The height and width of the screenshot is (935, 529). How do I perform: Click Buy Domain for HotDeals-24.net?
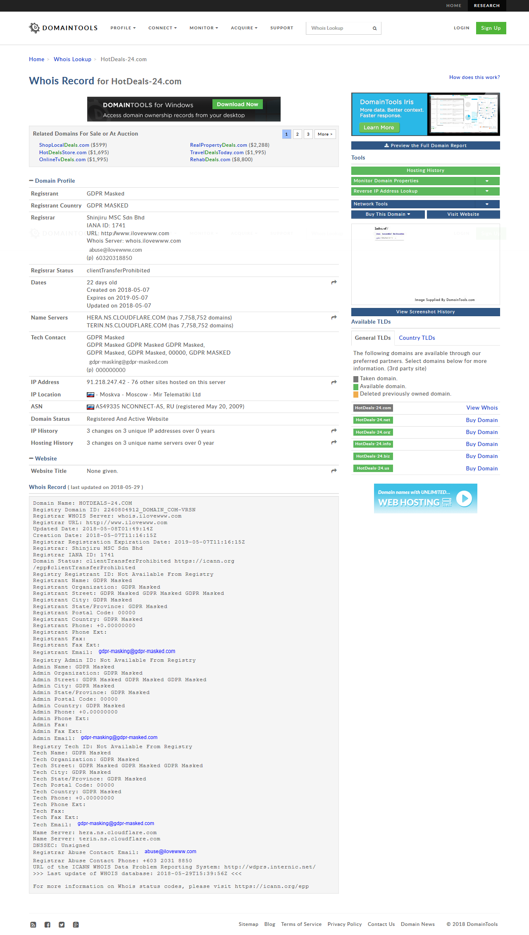pyautogui.click(x=482, y=420)
